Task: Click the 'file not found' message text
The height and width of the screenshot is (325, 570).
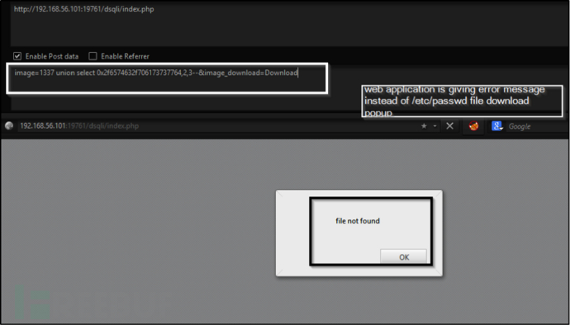Action: [x=358, y=221]
